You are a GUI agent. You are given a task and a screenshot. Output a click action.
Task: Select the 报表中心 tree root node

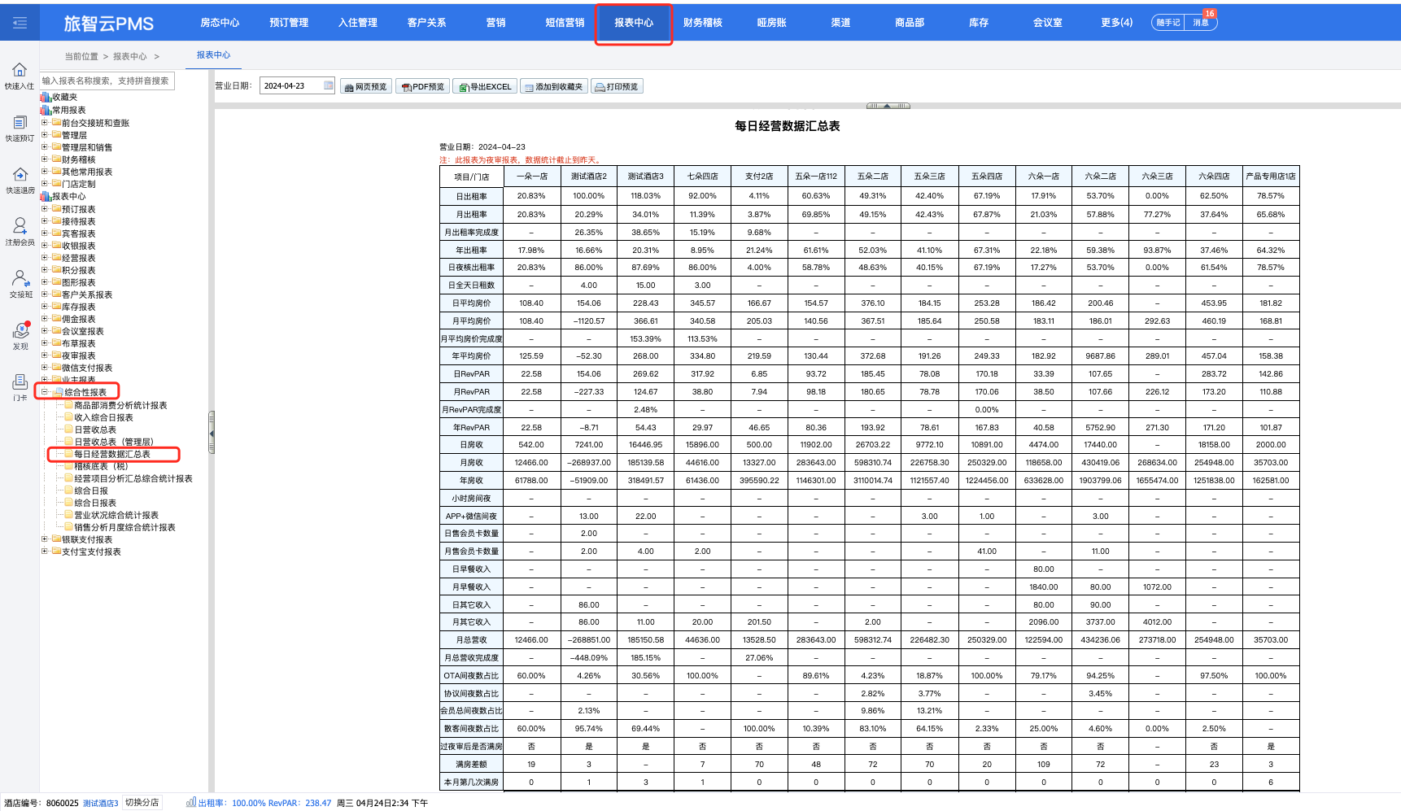pos(68,196)
